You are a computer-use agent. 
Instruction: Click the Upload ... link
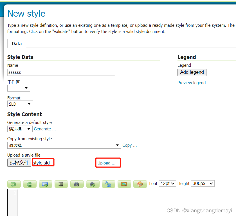106,163
